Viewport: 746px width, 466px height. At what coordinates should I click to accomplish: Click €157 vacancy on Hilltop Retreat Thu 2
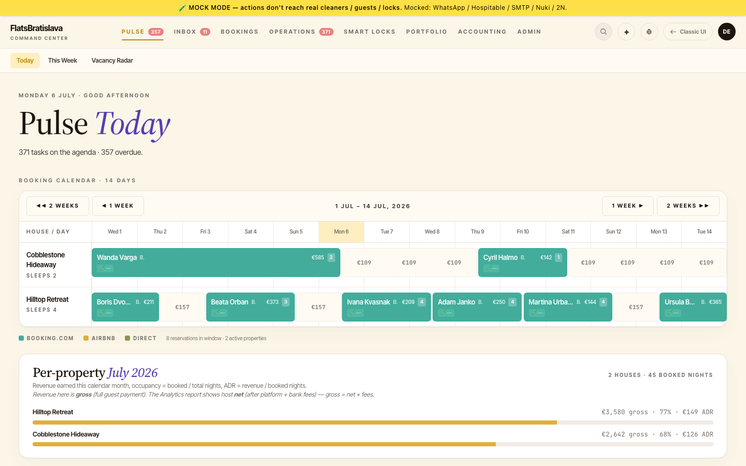pyautogui.click(x=182, y=307)
